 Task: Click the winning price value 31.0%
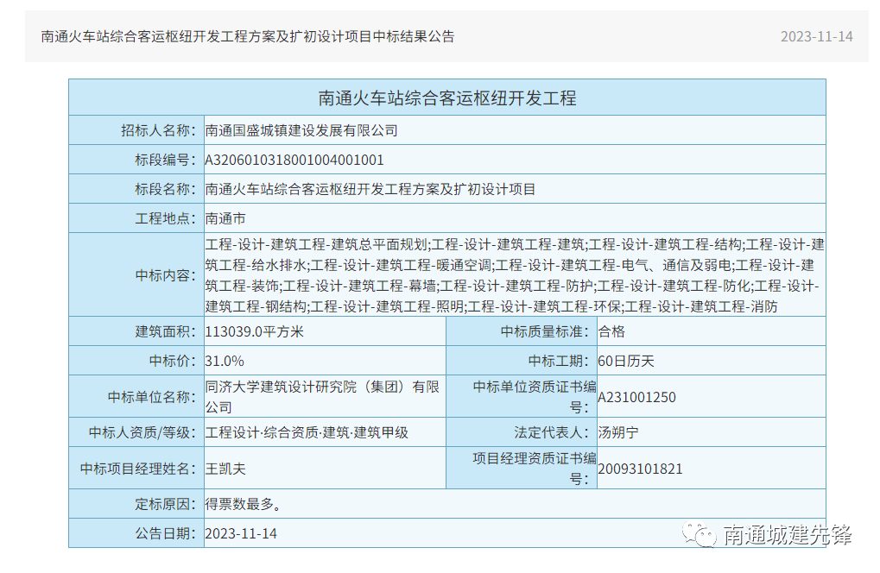pos(225,361)
